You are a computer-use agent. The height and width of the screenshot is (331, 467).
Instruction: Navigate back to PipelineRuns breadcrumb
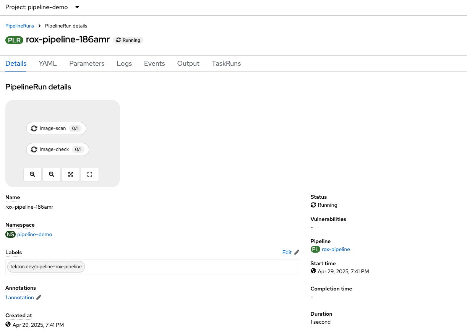(x=19, y=26)
